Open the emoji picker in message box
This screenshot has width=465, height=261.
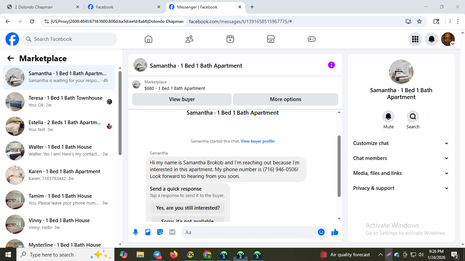321,232
